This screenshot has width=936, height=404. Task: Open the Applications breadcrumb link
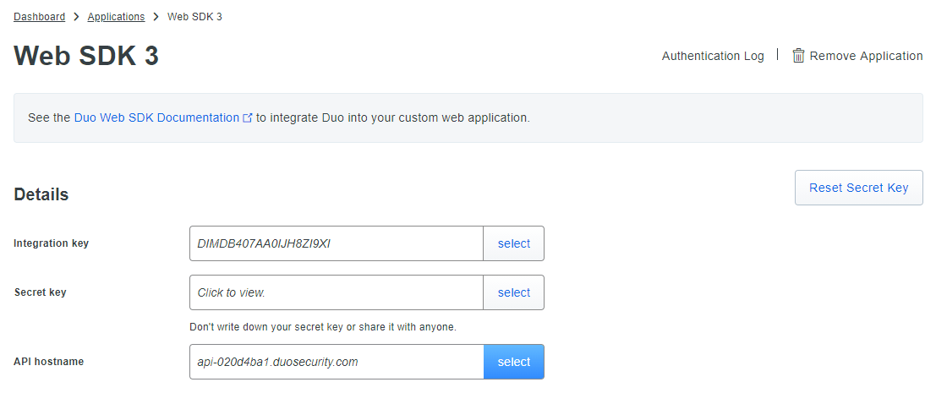[x=116, y=17]
